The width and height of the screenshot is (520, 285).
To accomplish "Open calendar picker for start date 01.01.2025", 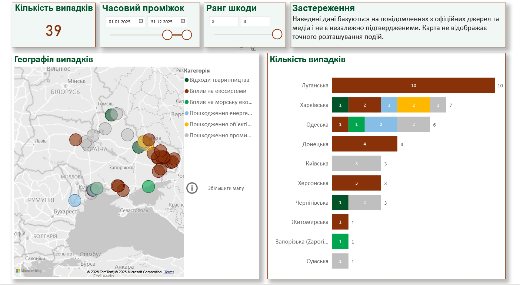I will point(141,21).
